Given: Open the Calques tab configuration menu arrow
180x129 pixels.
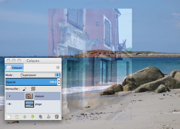Looking at the screenshot, I should (x=58, y=67).
